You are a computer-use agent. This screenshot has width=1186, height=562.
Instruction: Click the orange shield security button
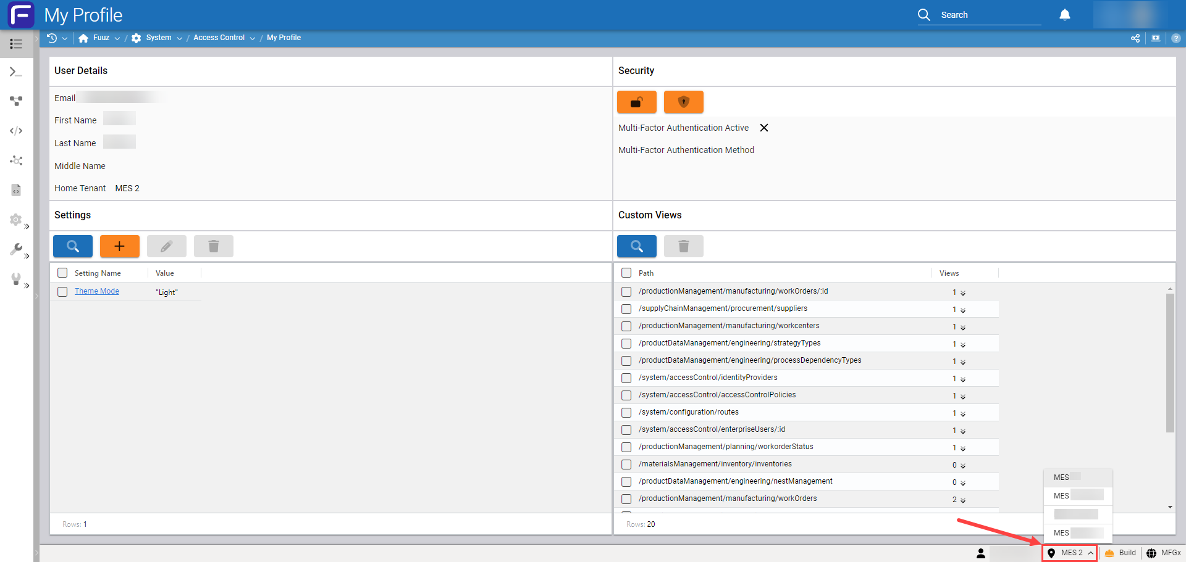[683, 102]
